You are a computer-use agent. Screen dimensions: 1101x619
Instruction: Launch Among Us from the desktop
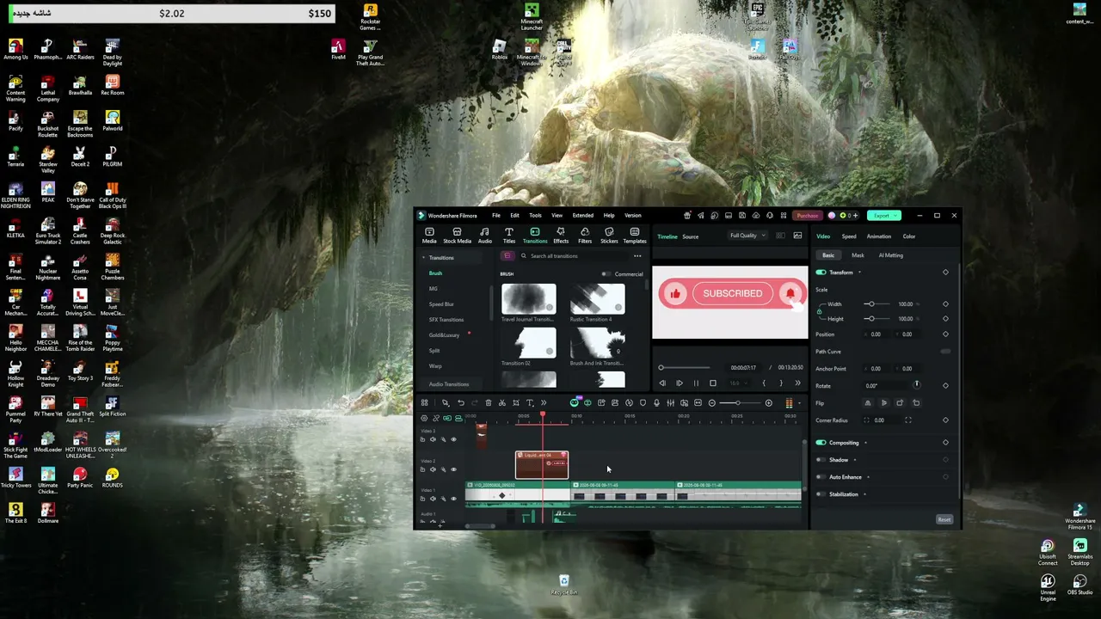[x=15, y=50]
